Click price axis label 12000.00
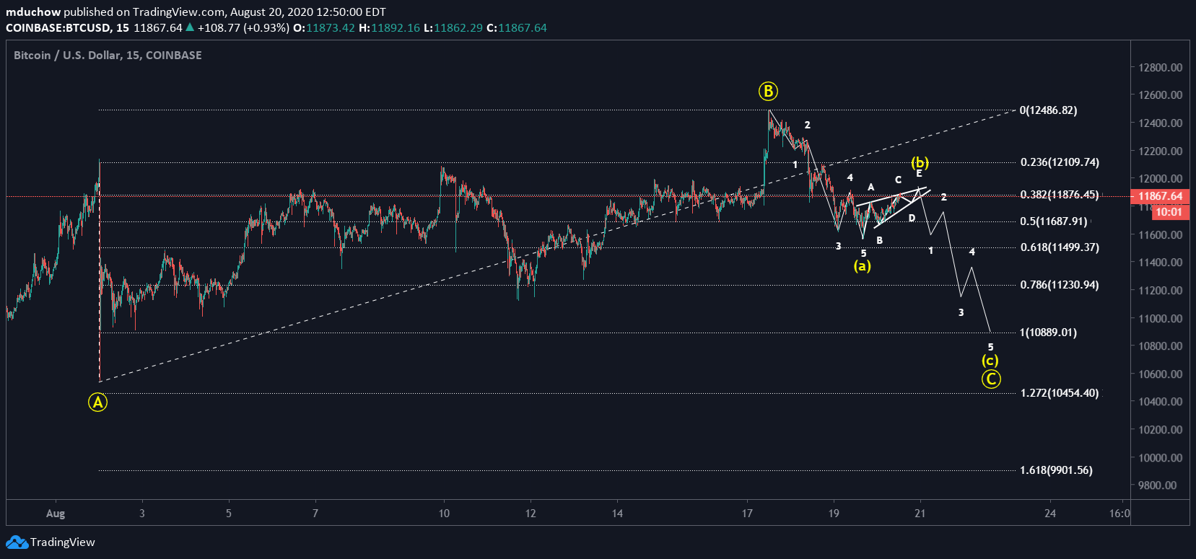 [1161, 179]
